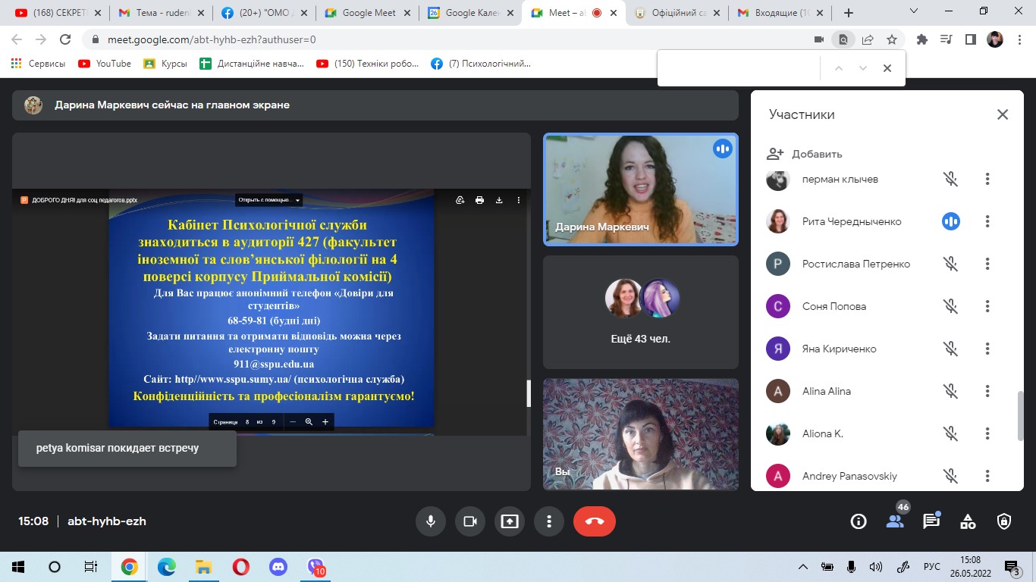
Task: Click Добавить to add people
Action: pos(805,154)
